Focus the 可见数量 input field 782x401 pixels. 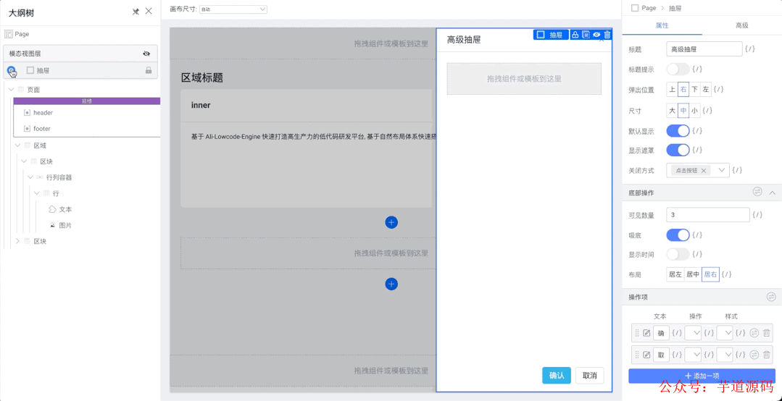coord(708,215)
